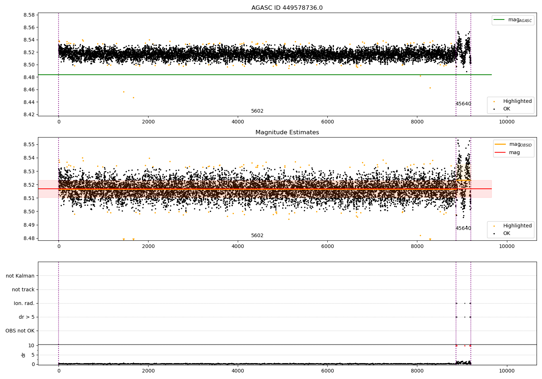Click the '8.58' tick in the top plot
Screen dimensions: 542x379
(29, 15)
